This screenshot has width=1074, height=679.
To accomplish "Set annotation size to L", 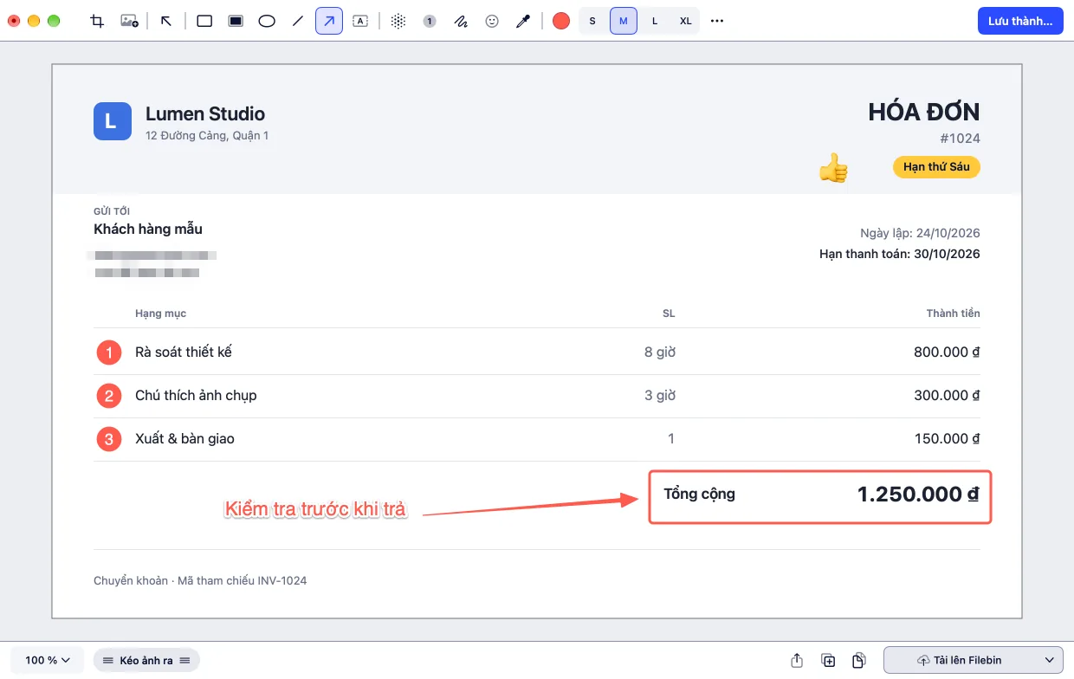I will 655,21.
